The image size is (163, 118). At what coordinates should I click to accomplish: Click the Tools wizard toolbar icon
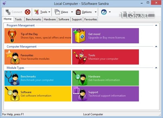coord(37,12)
